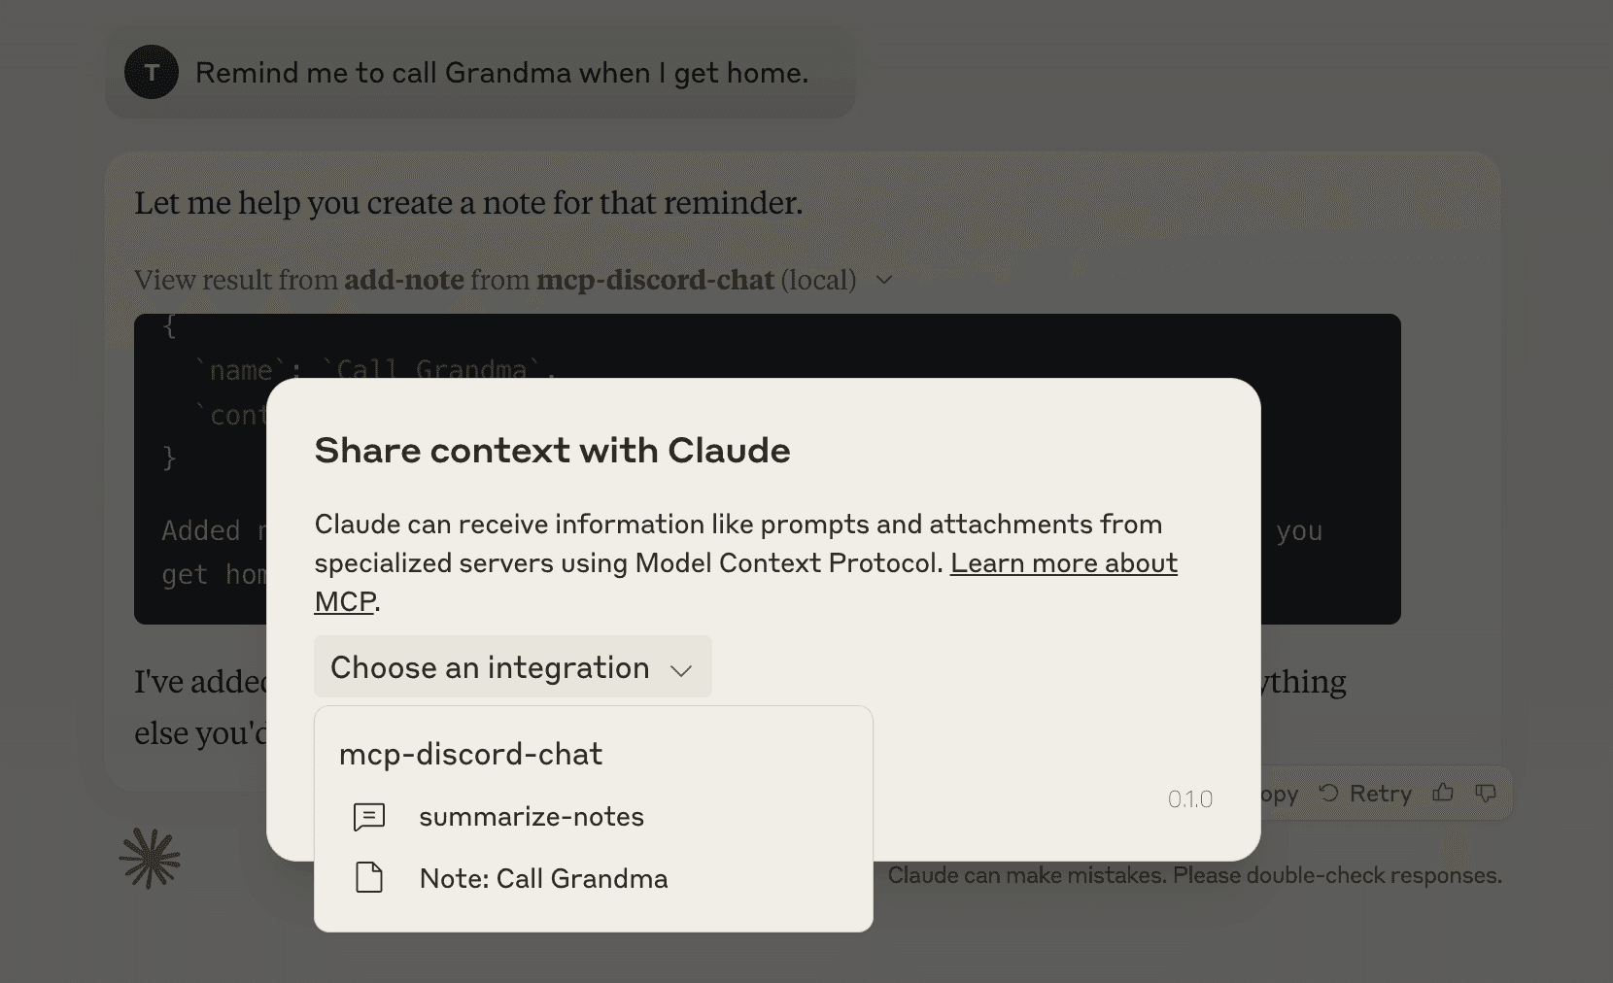The width and height of the screenshot is (1613, 983).
Task: Click the circular retry arrow icon
Action: pos(1330,794)
